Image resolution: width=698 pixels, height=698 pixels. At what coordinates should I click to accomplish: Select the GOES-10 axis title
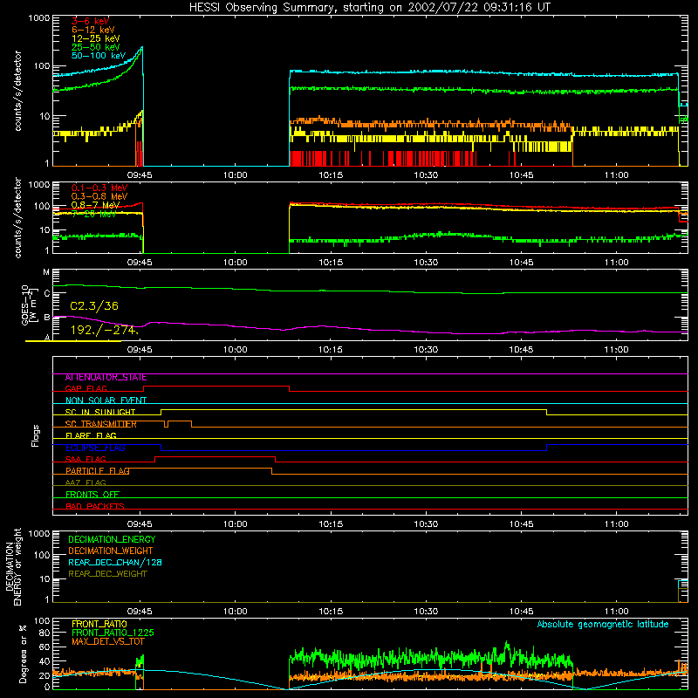click(28, 305)
